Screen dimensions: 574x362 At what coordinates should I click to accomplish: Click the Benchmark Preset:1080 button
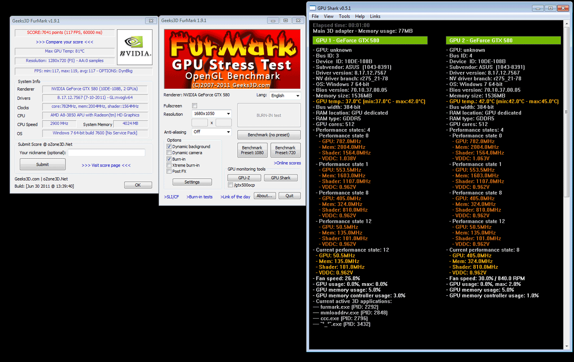pos(252,150)
